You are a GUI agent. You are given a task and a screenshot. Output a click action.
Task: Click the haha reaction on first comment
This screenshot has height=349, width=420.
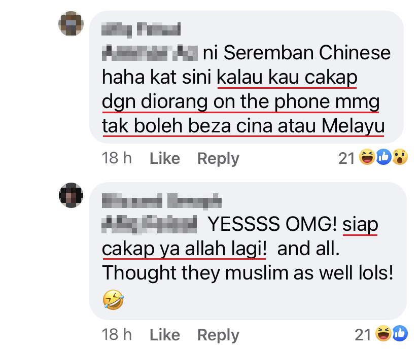point(367,157)
